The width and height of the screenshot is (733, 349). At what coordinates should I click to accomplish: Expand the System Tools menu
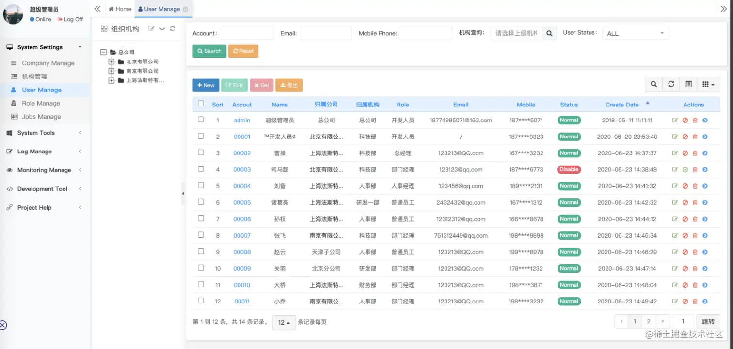(x=45, y=133)
